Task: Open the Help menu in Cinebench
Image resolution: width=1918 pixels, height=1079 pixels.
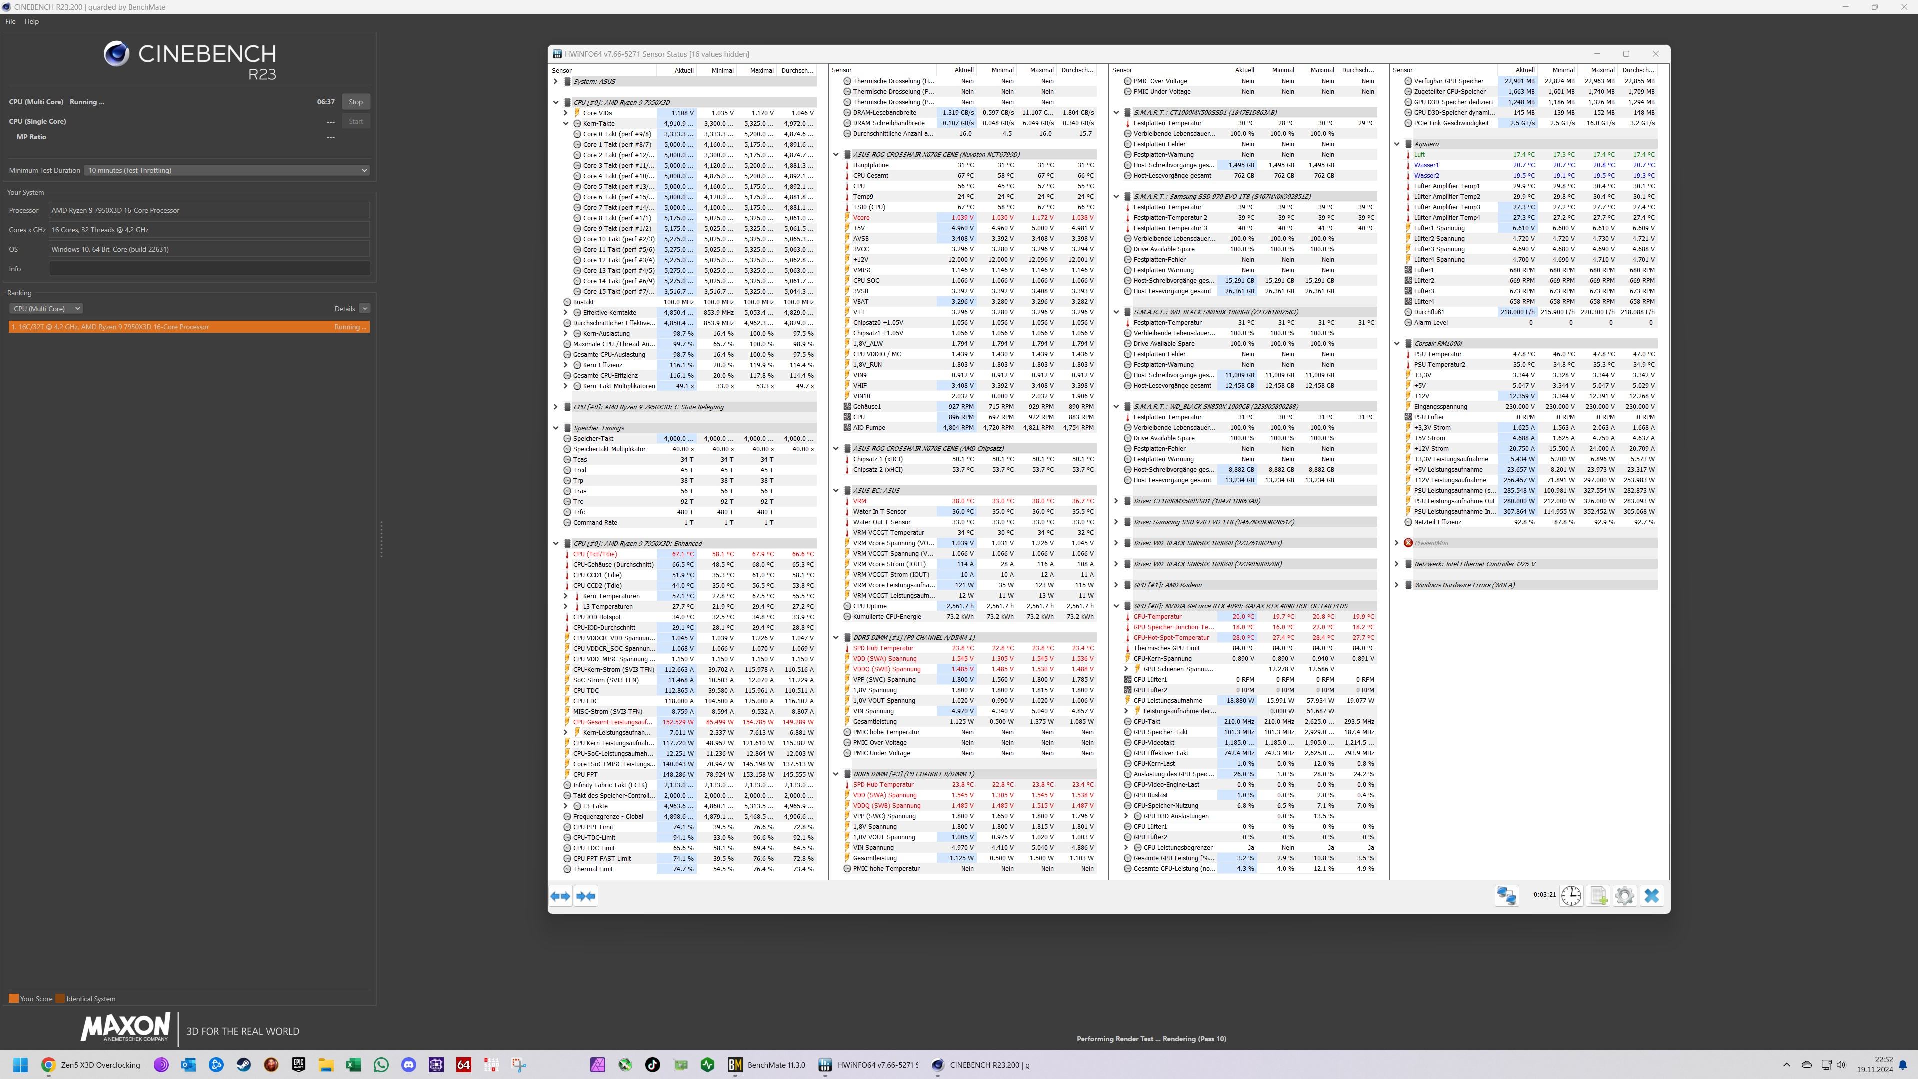Action: tap(32, 21)
